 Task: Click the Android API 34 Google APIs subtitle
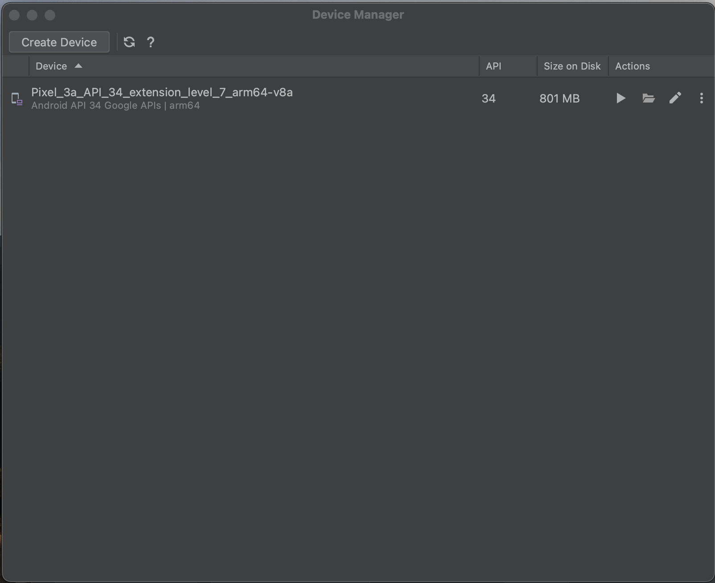[x=115, y=106]
